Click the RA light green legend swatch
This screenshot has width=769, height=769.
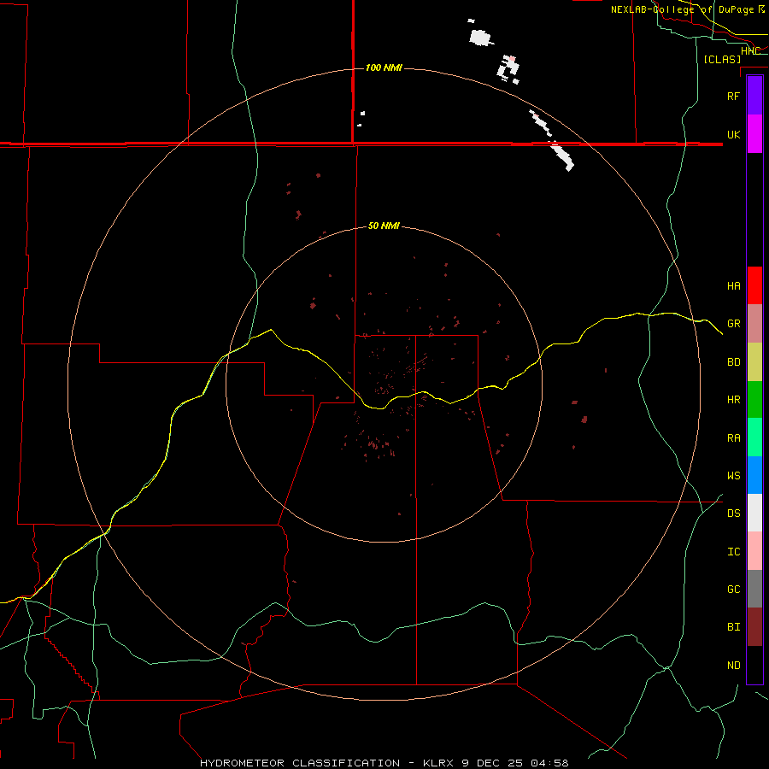click(x=754, y=437)
